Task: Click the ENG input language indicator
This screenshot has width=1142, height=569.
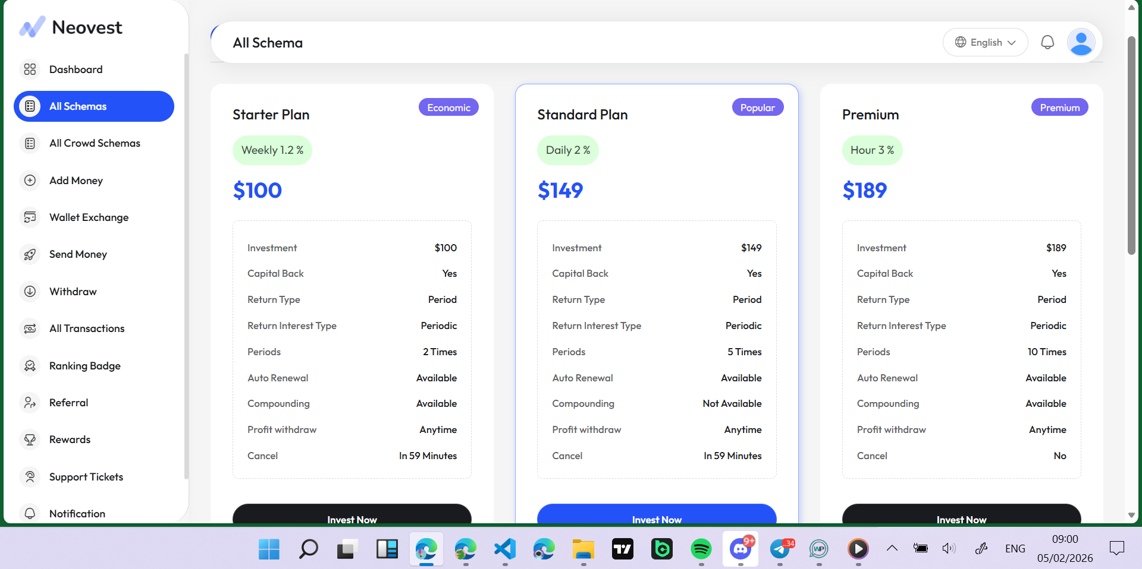Action: pyautogui.click(x=1015, y=548)
